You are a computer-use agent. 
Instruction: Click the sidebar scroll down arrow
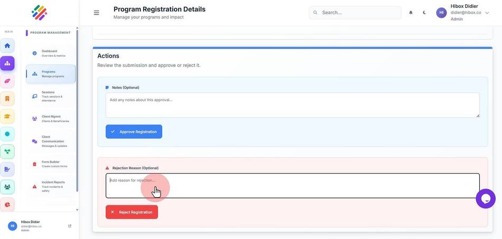[x=77, y=210]
